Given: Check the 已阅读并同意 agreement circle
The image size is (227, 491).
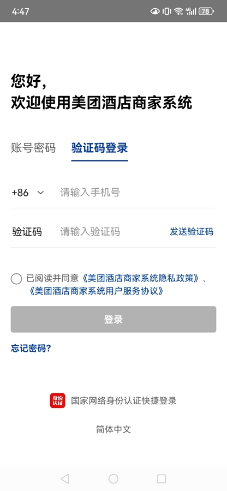Looking at the screenshot, I should pos(16,279).
